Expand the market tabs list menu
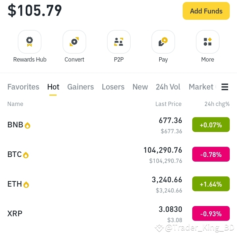Screen dimensions: 237x235 (225, 87)
